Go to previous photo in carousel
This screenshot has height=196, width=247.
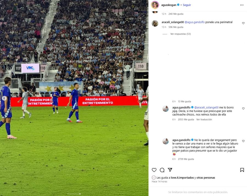[x=4, y=98]
